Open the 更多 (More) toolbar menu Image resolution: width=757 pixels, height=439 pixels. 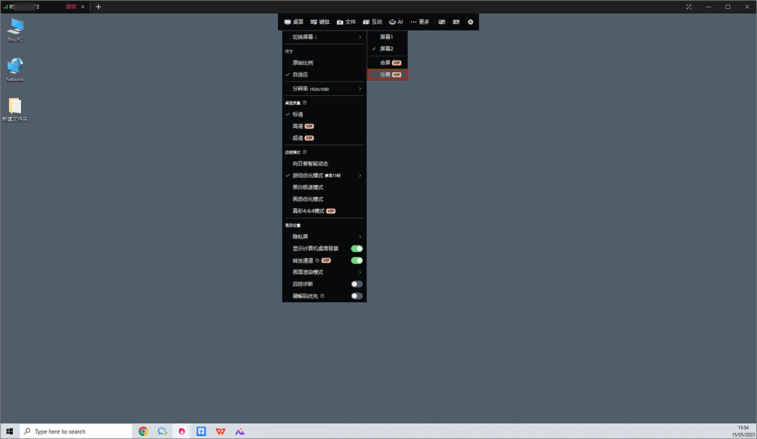pos(420,22)
